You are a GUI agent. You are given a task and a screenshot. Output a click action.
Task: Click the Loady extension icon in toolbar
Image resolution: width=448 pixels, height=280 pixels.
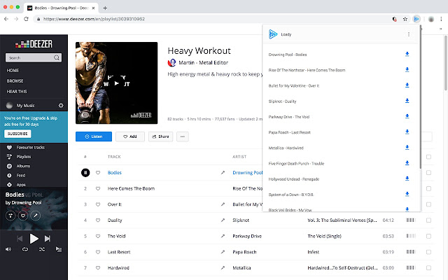click(x=416, y=19)
